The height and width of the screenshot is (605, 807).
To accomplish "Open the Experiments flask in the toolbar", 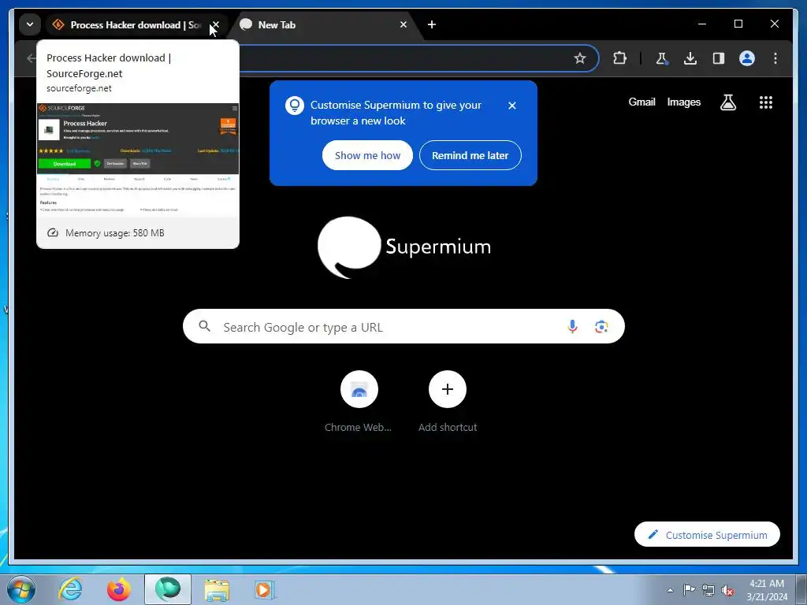I will (662, 58).
